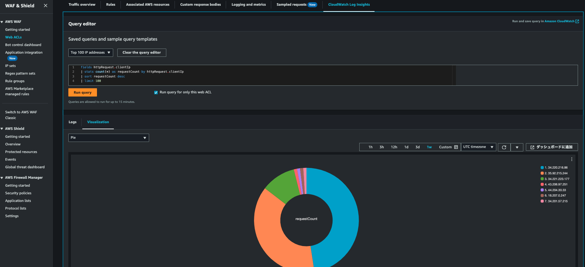Click the add-to-dashboard external icon

point(532,147)
